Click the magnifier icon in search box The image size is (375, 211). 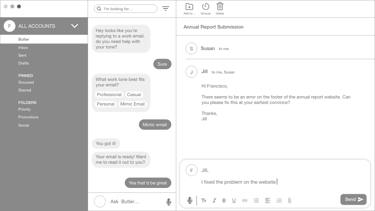tap(99, 9)
